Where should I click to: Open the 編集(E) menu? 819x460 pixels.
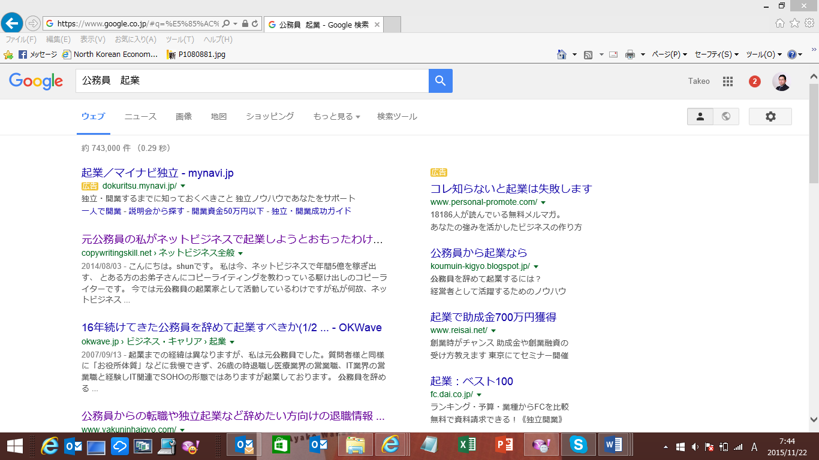tap(58, 40)
